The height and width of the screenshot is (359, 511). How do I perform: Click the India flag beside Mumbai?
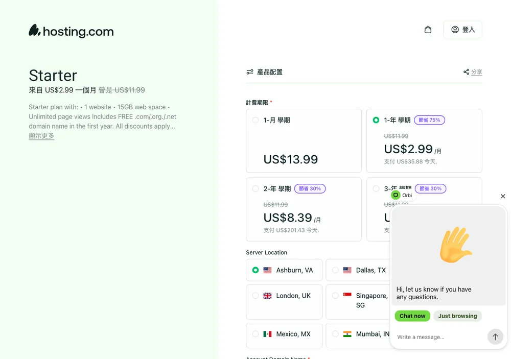pyautogui.click(x=347, y=334)
